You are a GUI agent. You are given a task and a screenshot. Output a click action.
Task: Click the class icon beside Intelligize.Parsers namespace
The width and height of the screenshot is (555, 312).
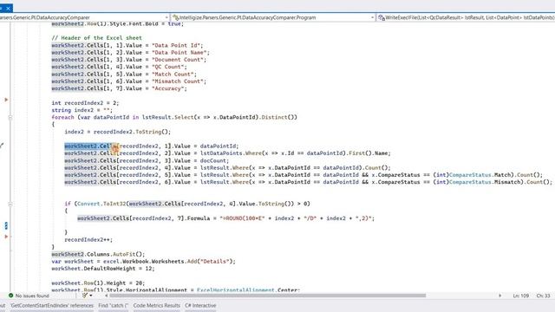[175, 17]
